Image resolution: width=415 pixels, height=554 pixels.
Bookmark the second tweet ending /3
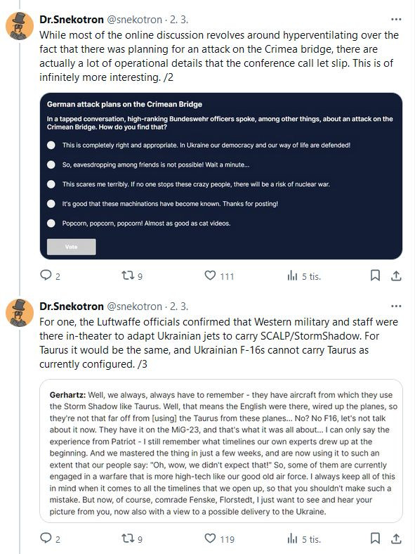tap(375, 538)
